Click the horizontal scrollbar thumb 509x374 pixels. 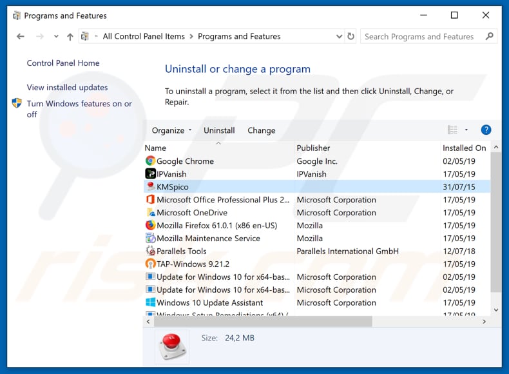coord(263,321)
